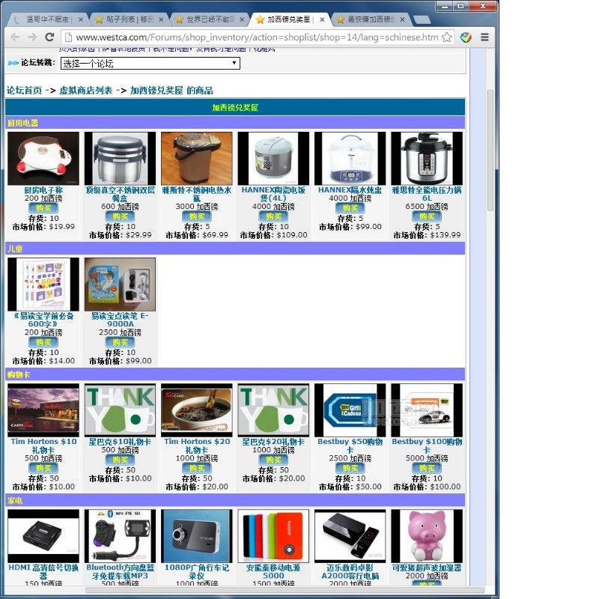The width and height of the screenshot is (599, 599).
Task: Open the 选择一个论坛 forum jump dropdown
Action: coord(150,64)
